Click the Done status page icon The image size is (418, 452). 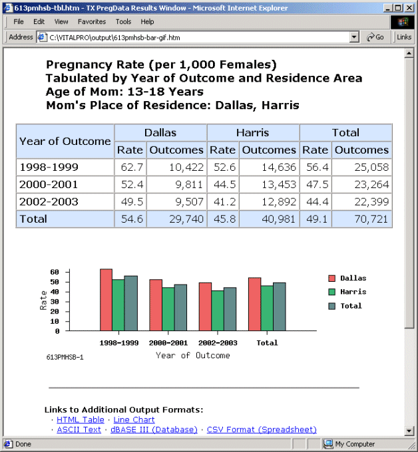tap(8, 444)
